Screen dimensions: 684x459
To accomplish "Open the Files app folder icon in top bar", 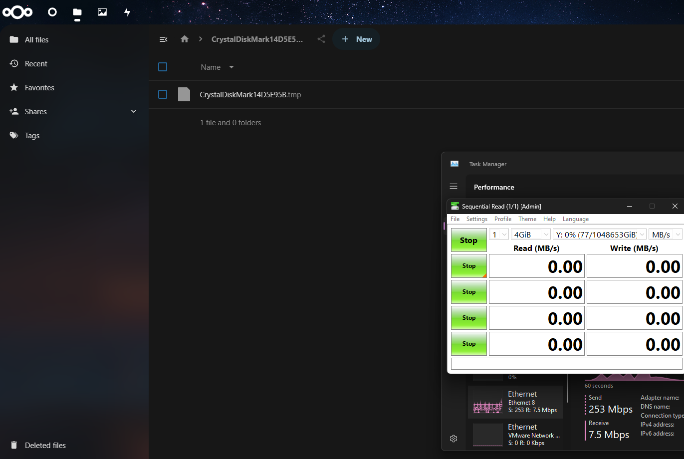I will click(77, 12).
